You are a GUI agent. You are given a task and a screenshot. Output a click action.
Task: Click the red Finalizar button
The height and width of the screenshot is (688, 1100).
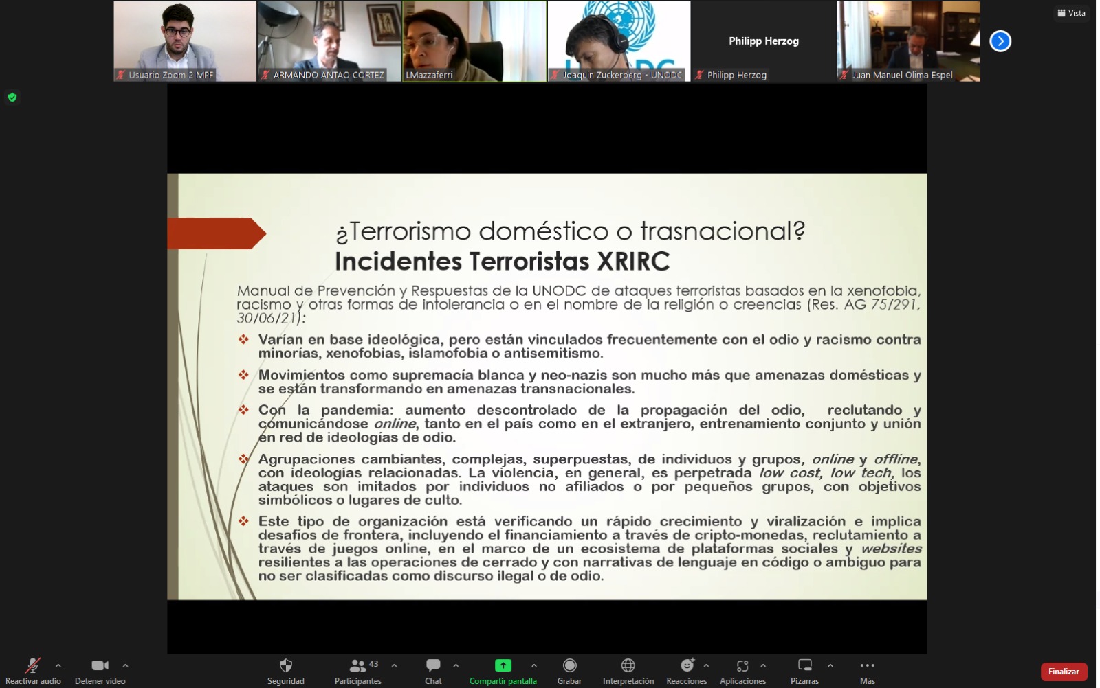pyautogui.click(x=1064, y=672)
